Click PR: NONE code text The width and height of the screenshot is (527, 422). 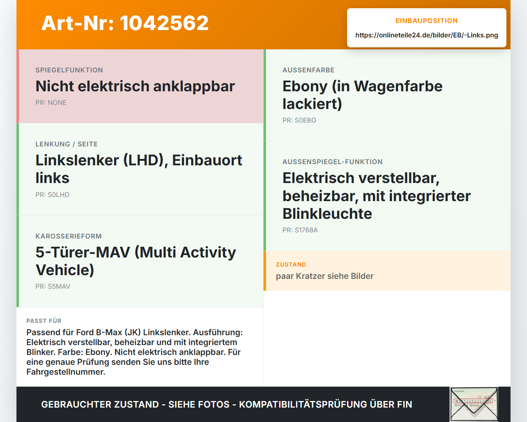[x=51, y=102]
